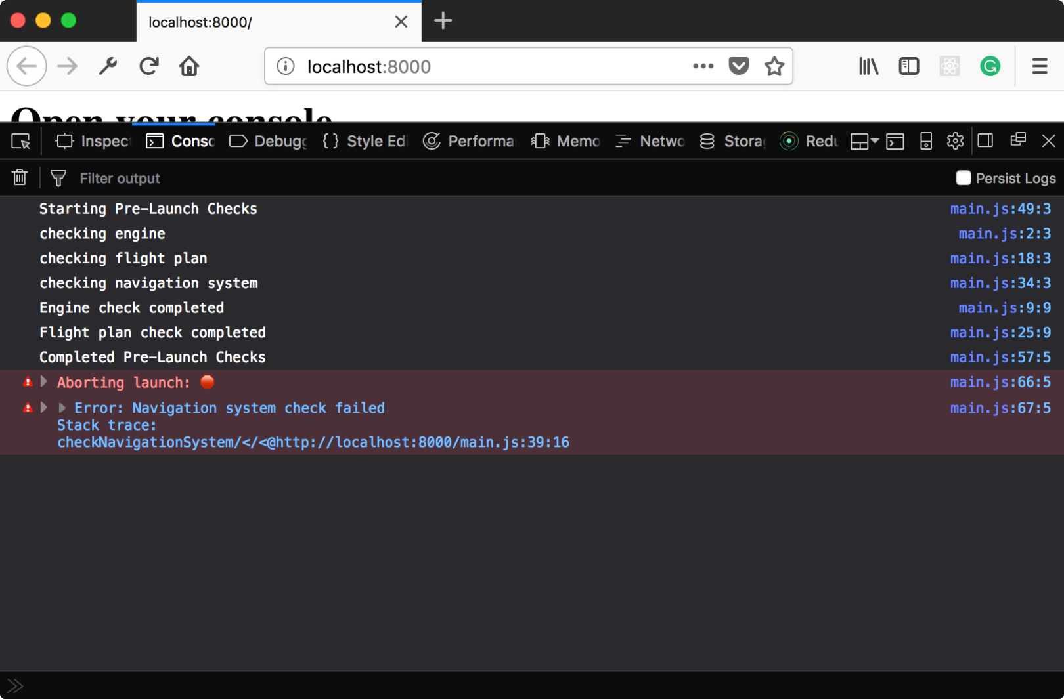Open a new browser tab
Image resolution: width=1064 pixels, height=699 pixels.
(443, 21)
